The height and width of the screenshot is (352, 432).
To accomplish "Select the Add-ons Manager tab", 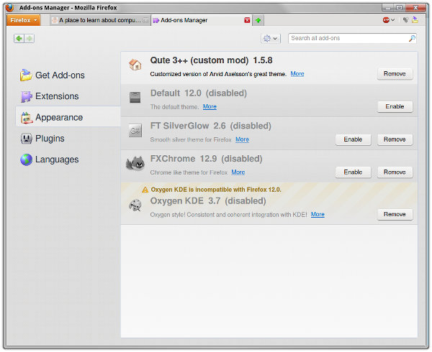I will click(x=202, y=20).
